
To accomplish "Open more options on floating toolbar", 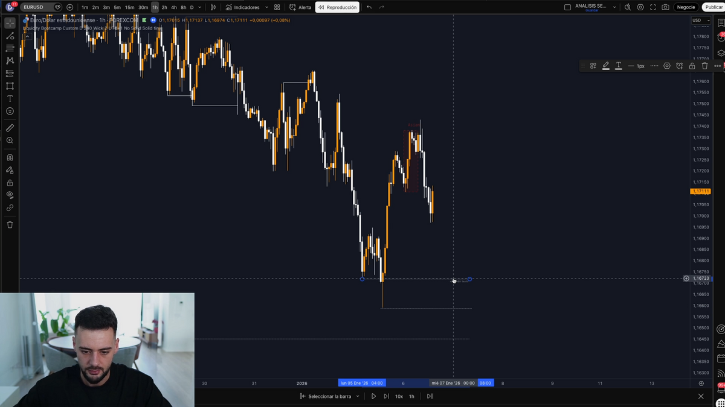I will click(718, 66).
